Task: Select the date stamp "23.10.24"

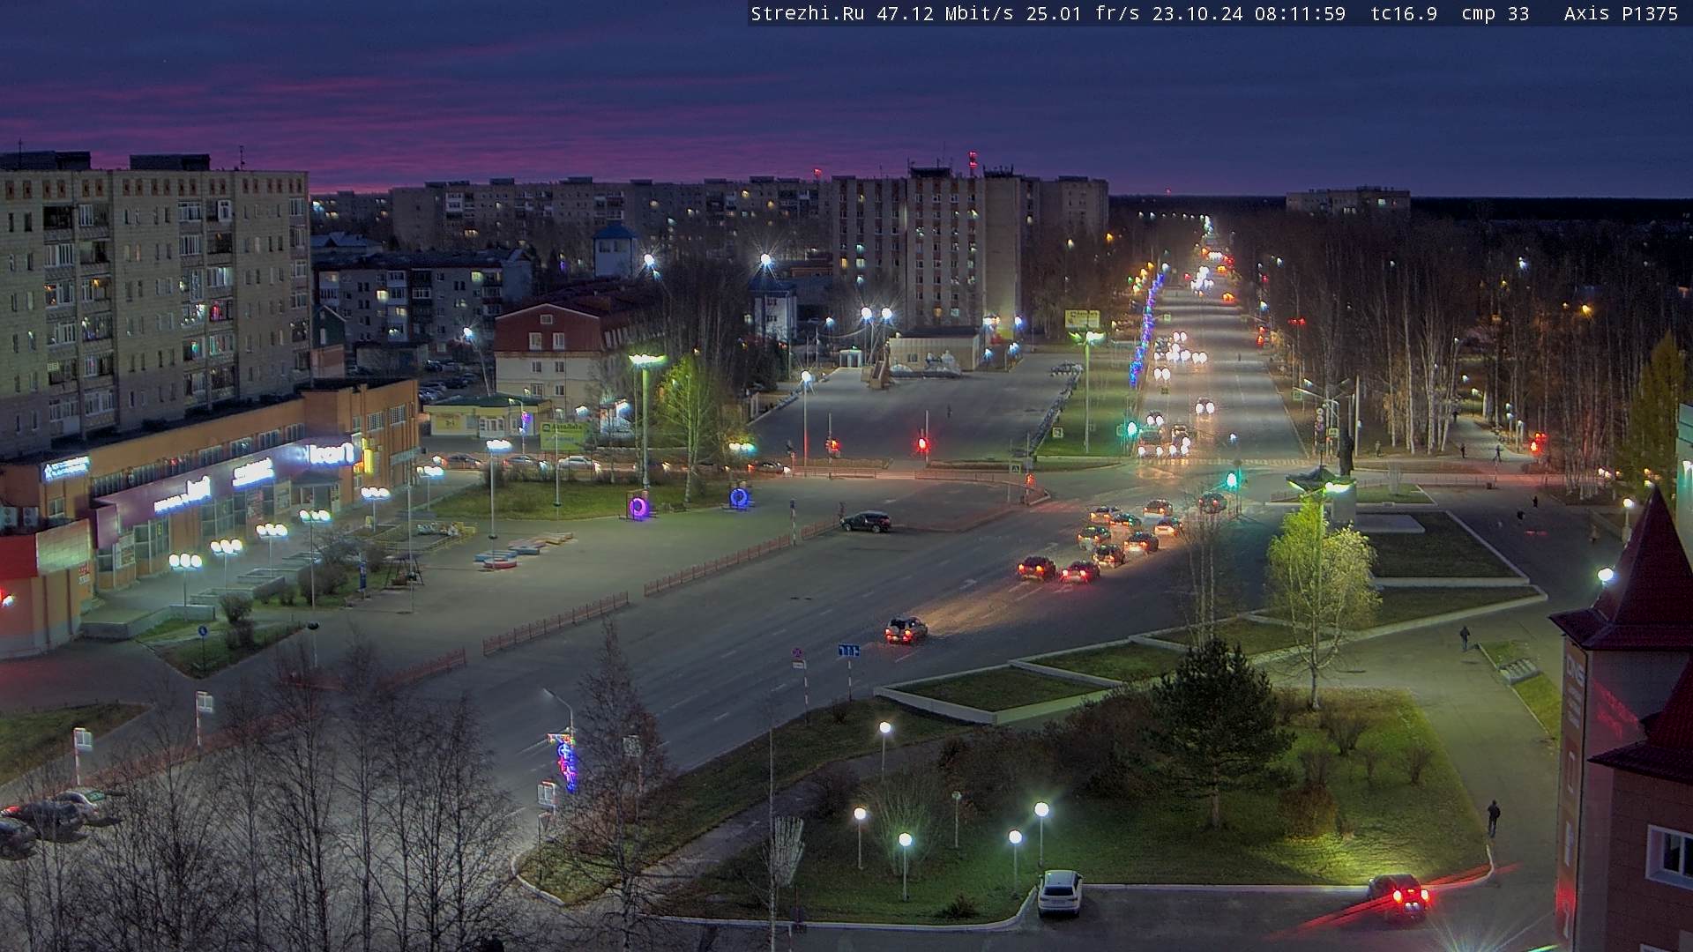Action: click(1196, 13)
